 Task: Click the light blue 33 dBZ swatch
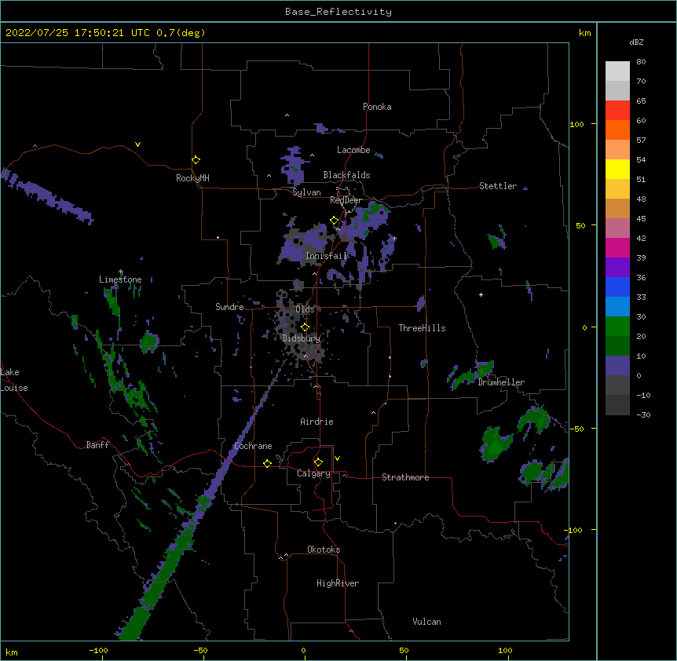click(x=617, y=306)
